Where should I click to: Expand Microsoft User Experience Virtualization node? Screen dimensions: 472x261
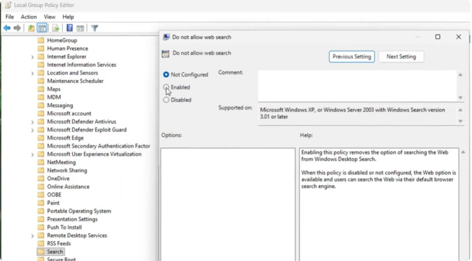[33, 154]
